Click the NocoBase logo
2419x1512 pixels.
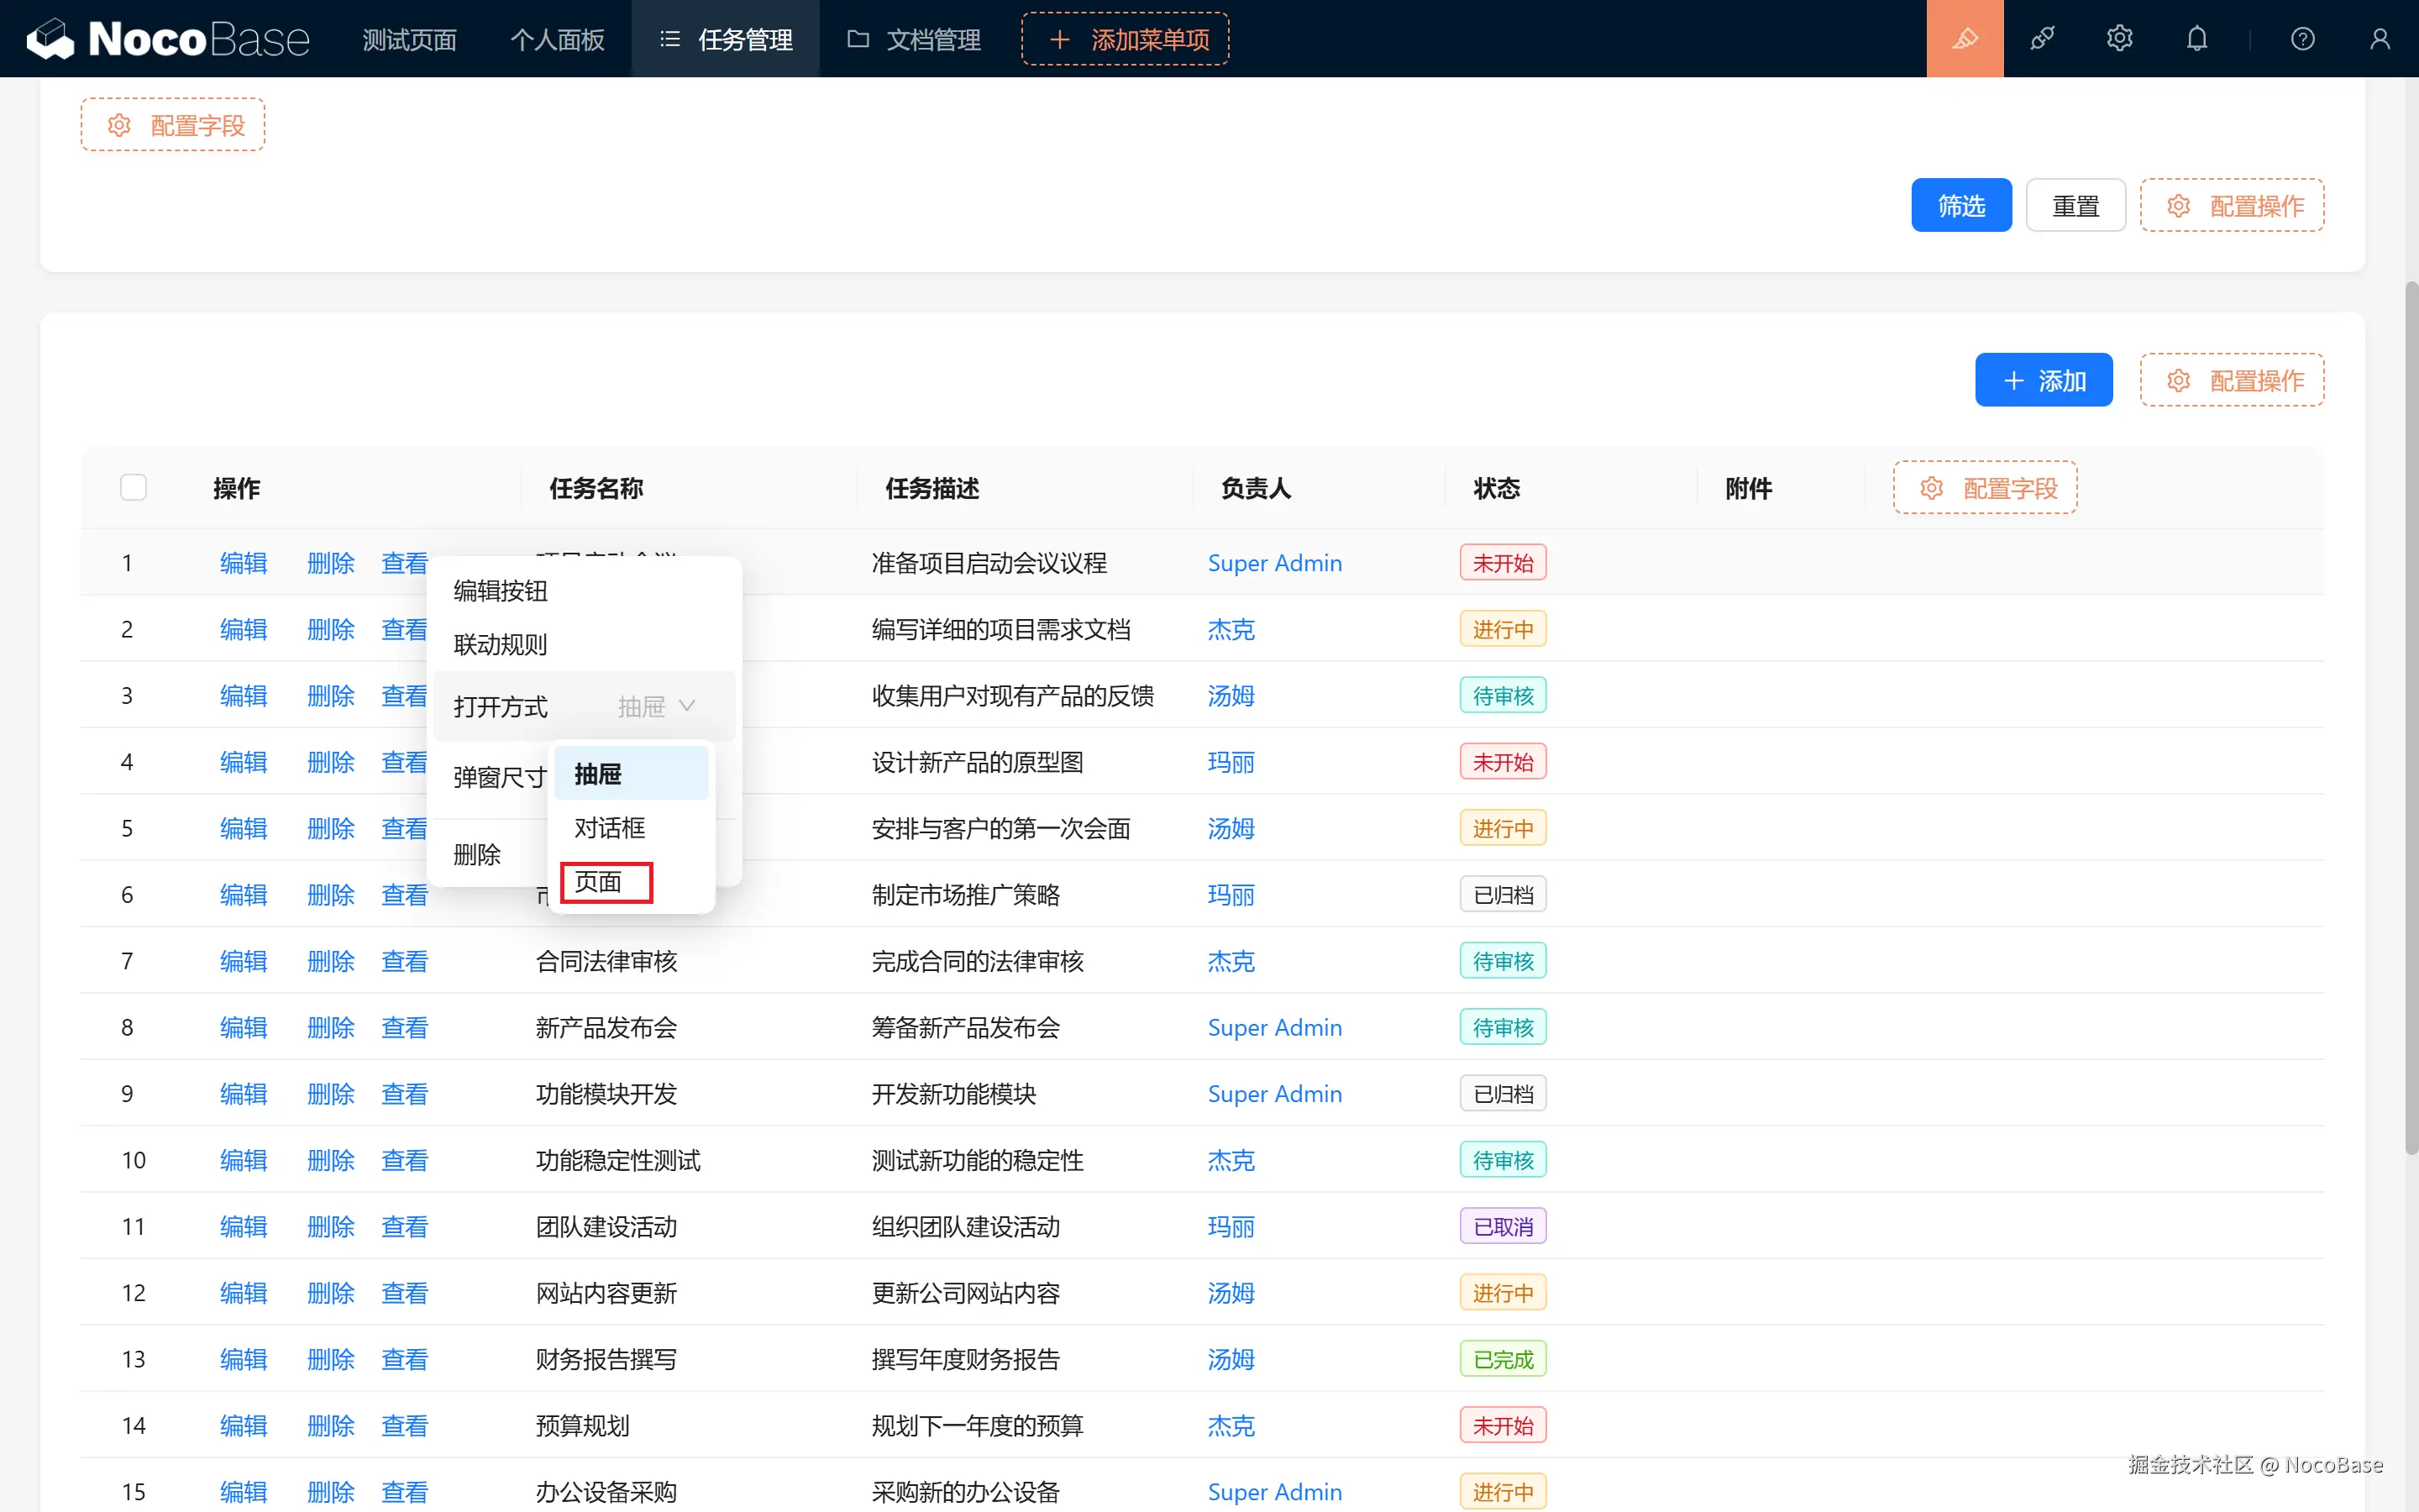tap(167, 39)
